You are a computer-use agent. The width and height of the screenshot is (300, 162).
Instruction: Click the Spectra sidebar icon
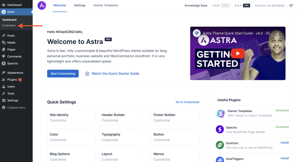pos(4,63)
